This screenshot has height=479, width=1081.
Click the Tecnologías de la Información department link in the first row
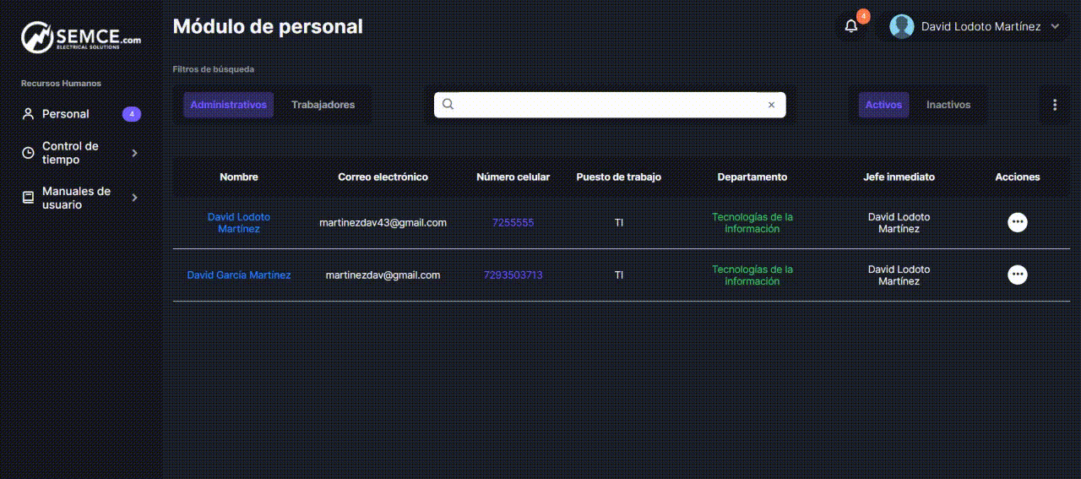pyautogui.click(x=752, y=223)
